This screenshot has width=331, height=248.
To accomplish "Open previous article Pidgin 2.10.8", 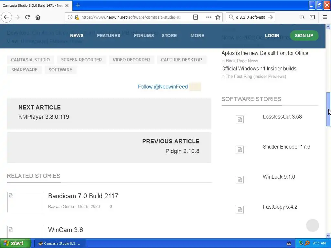I will [x=182, y=151].
